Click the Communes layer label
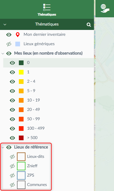The height and width of the screenshot is (191, 114). [37, 185]
